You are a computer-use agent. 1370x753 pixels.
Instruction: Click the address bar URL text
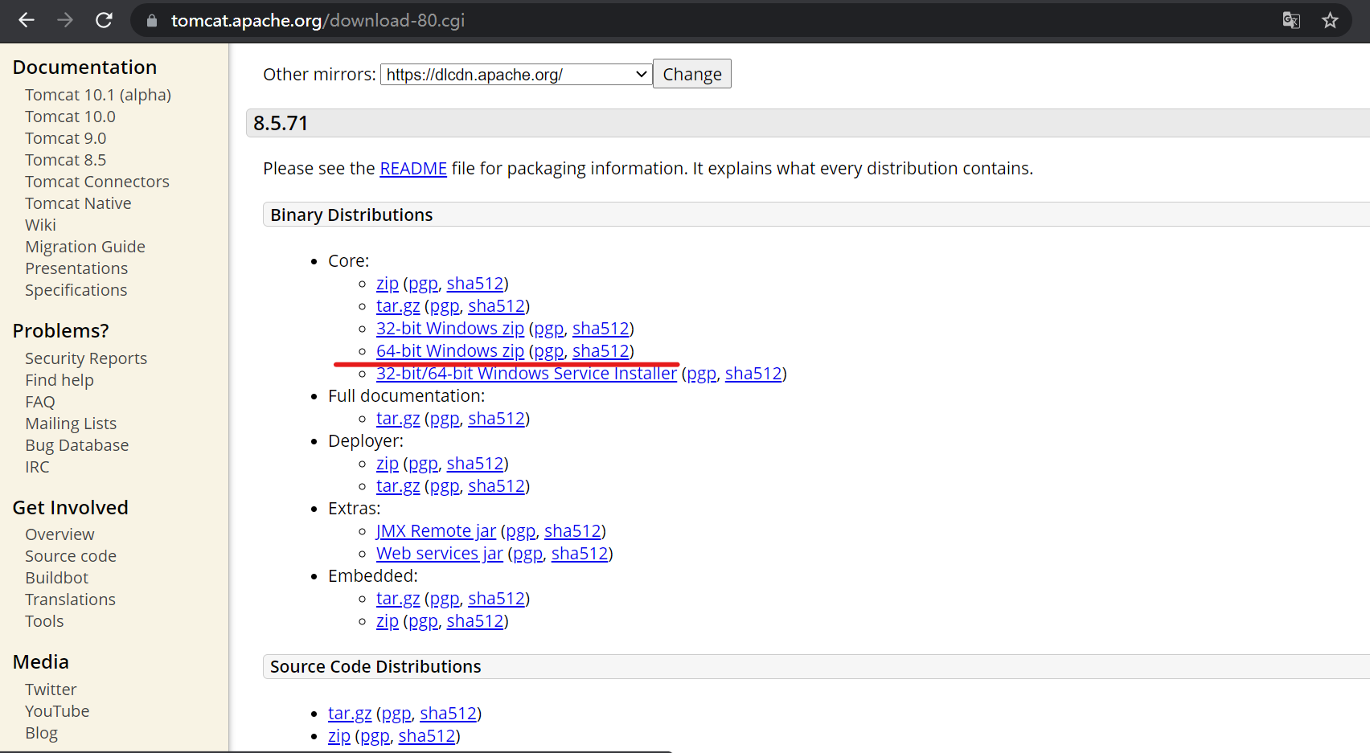pos(318,21)
